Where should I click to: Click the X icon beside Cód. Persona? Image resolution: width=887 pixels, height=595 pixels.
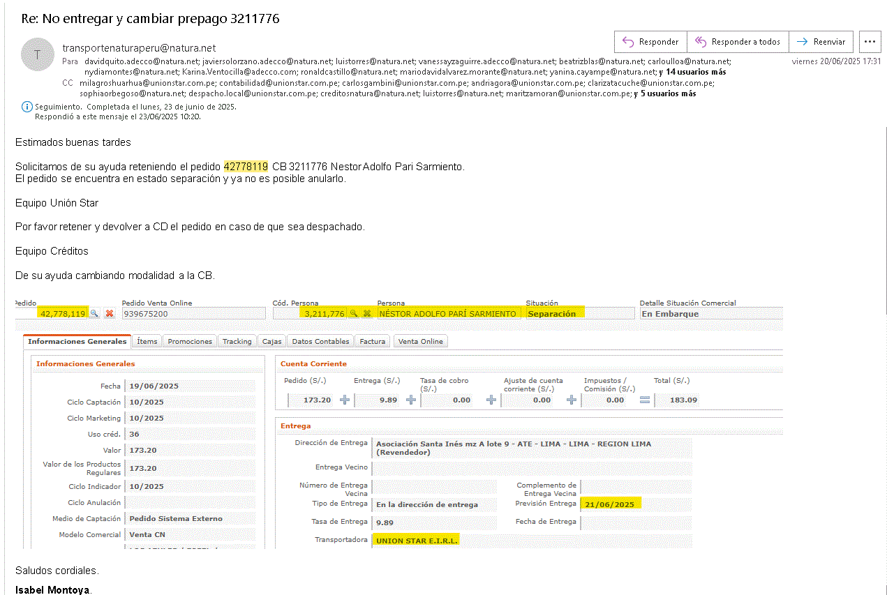(x=367, y=314)
